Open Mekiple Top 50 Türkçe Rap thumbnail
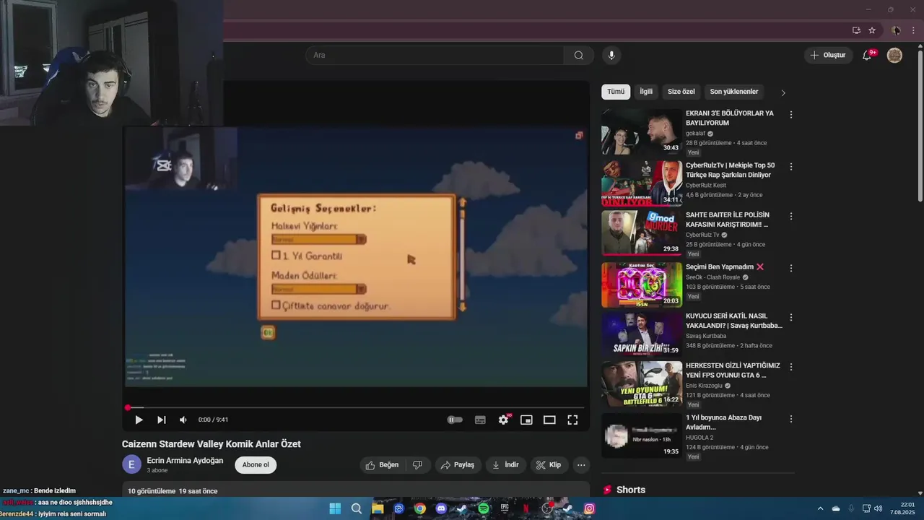 (642, 183)
